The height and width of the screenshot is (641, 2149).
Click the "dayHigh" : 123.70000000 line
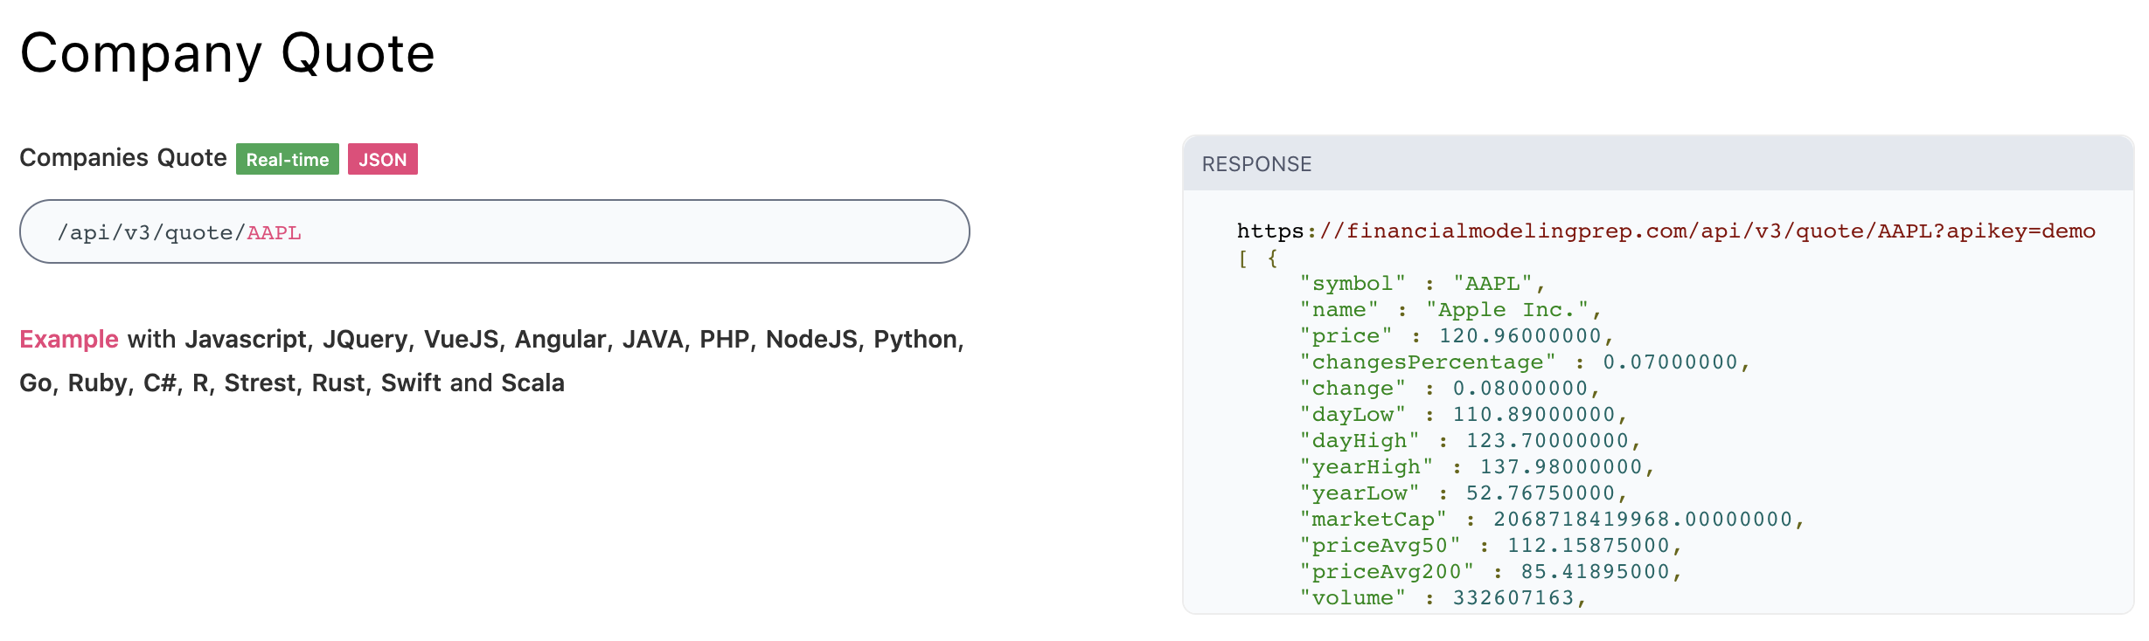point(1471,441)
